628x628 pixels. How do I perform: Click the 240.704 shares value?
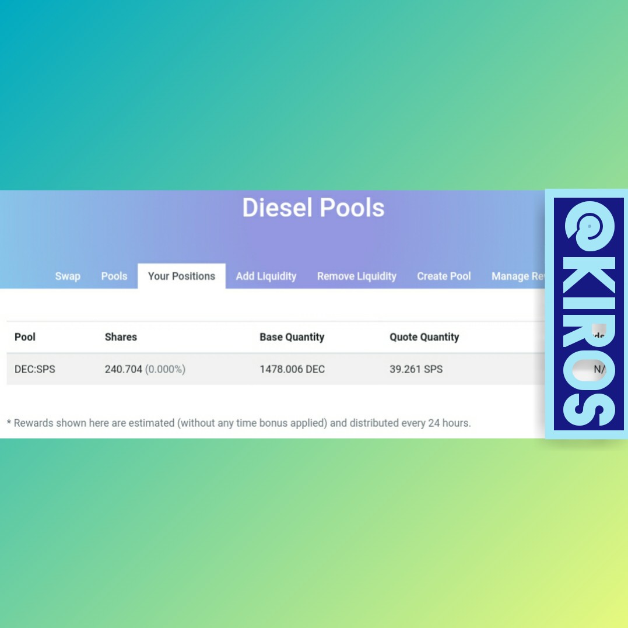[x=124, y=369]
